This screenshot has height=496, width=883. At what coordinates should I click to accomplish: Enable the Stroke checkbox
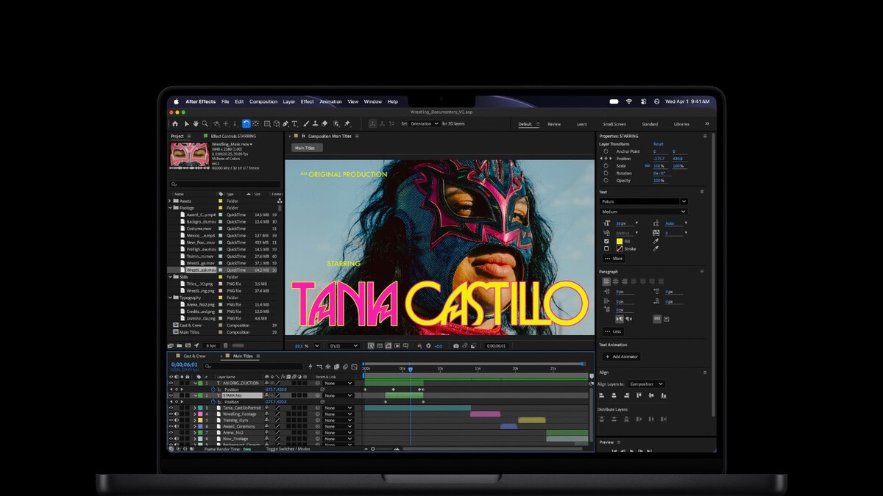click(606, 248)
